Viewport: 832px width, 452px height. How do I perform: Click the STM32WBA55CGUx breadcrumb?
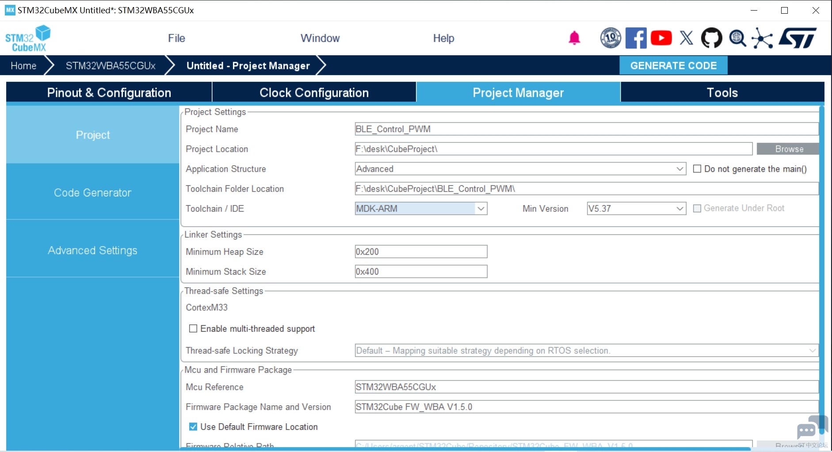click(111, 66)
